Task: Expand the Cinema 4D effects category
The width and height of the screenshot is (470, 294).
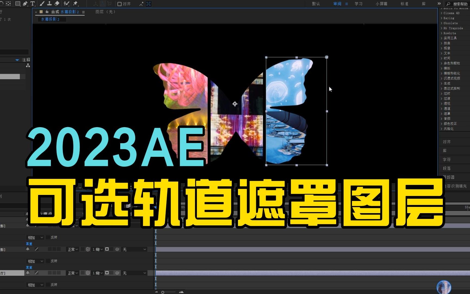Action: pos(452,13)
